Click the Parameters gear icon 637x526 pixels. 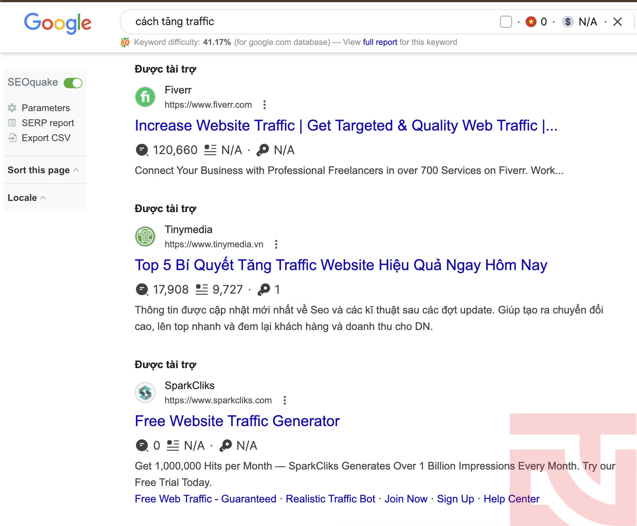[x=12, y=108]
